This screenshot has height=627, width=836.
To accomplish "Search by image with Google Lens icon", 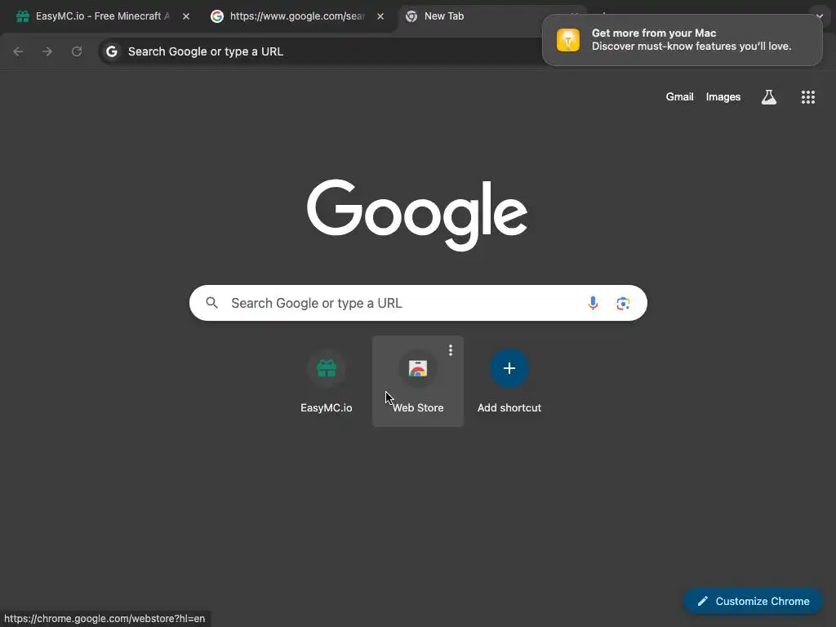I will pyautogui.click(x=623, y=304).
